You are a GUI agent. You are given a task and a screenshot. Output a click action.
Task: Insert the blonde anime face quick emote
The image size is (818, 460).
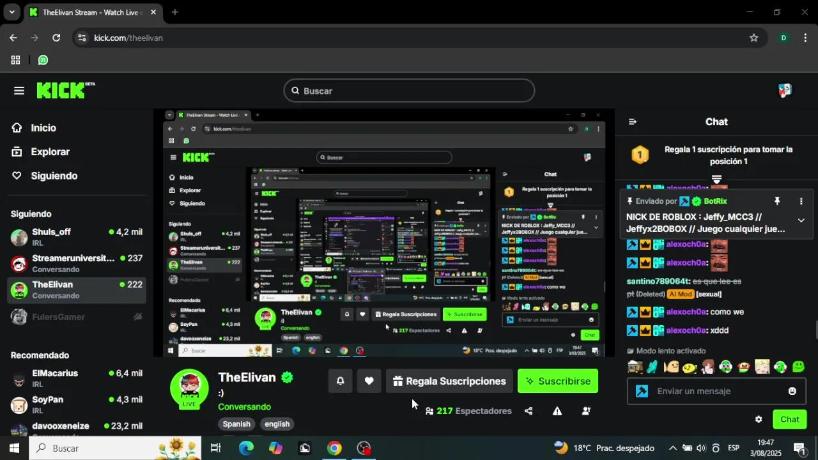762,367
